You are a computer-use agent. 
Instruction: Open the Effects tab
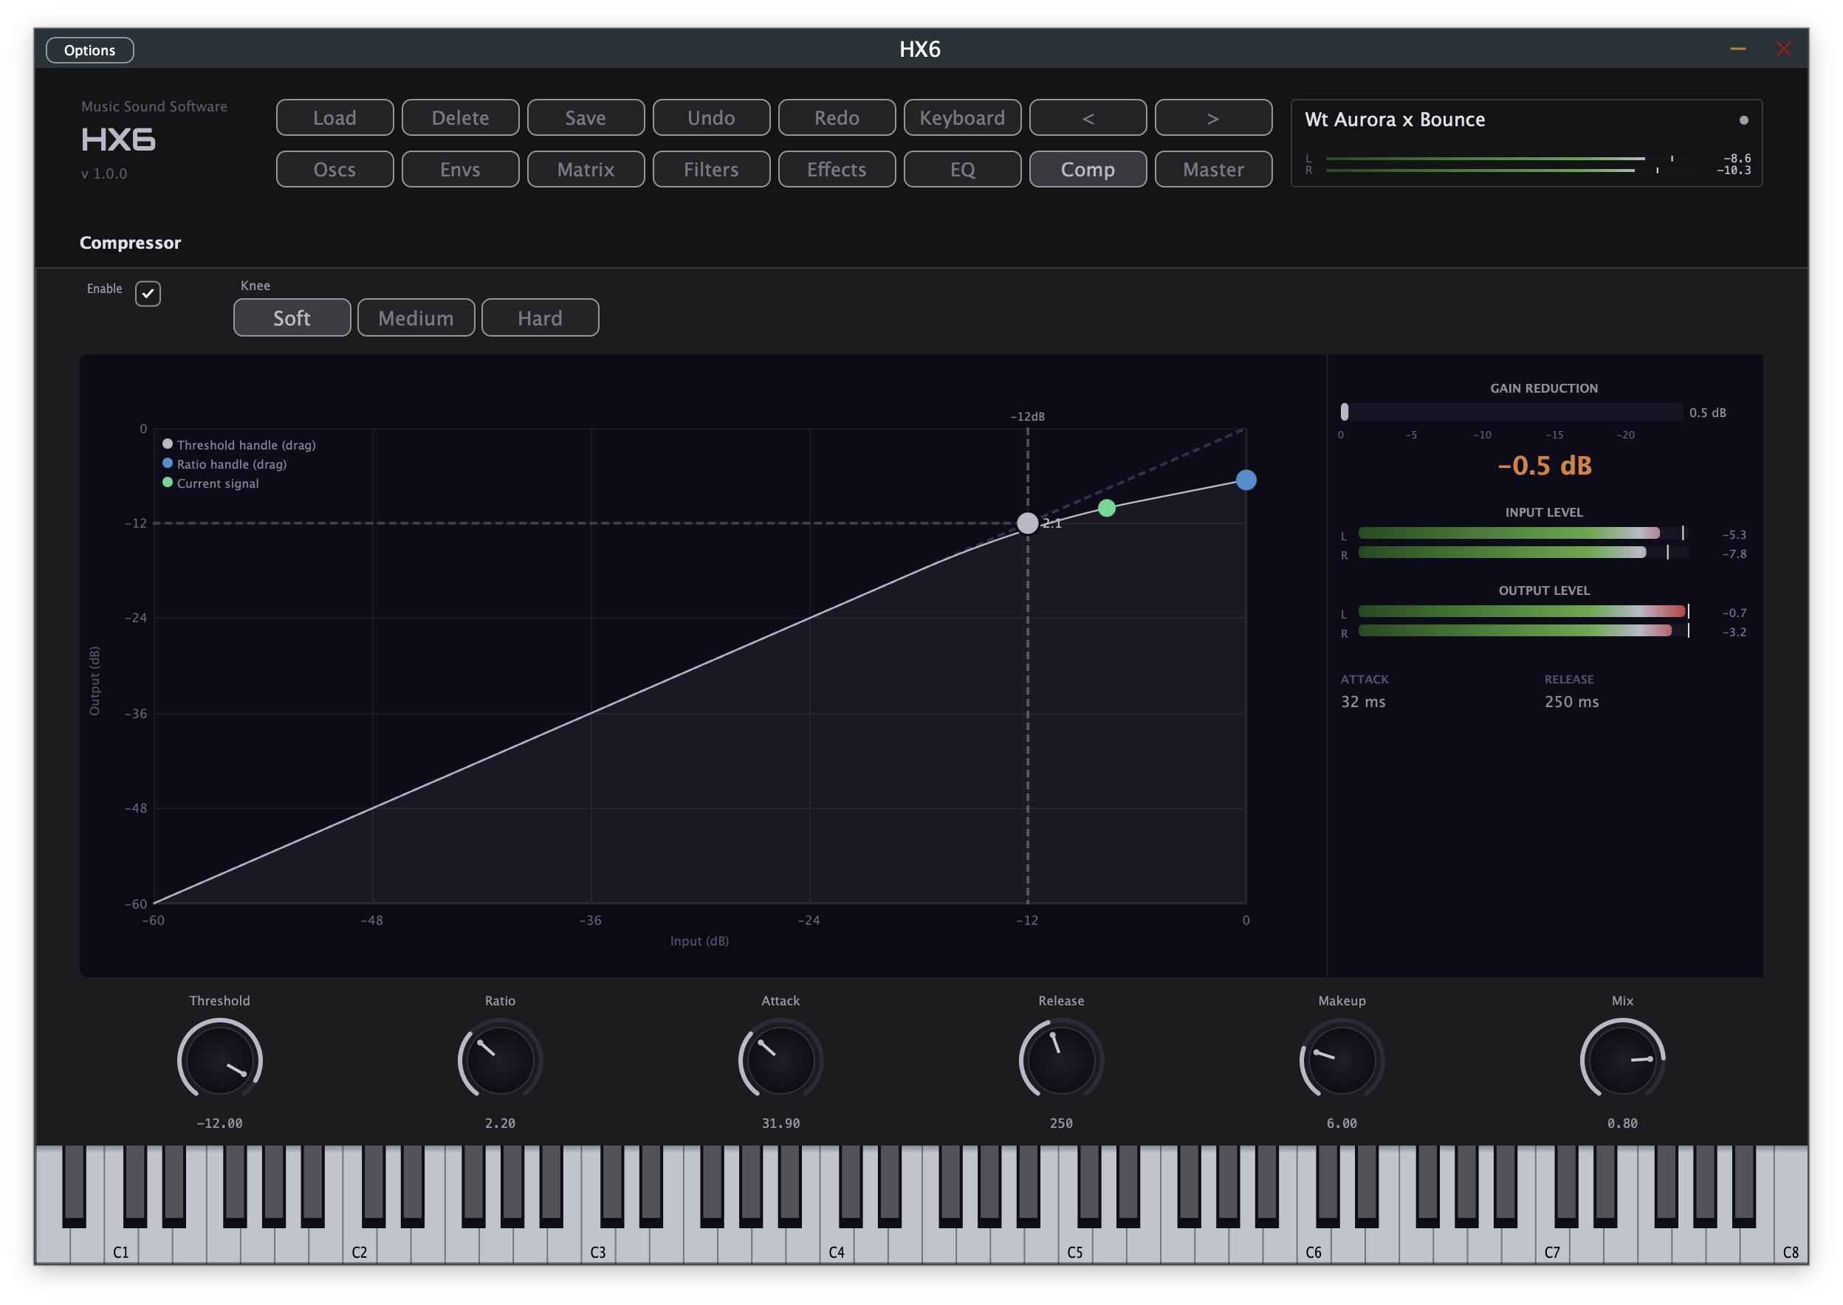coord(836,170)
